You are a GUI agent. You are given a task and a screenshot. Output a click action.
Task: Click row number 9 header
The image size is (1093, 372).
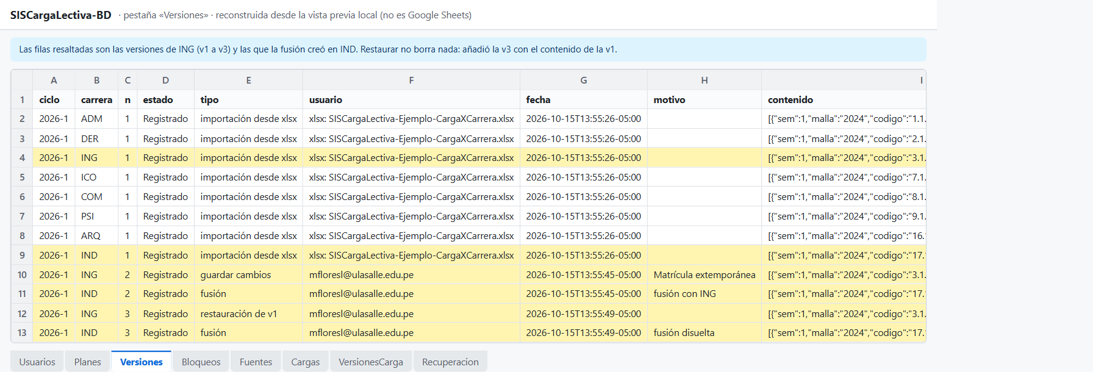(22, 256)
